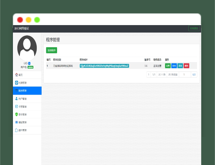Open the 程序管理 sidebar menu item
215x165 pixels.
(27, 90)
